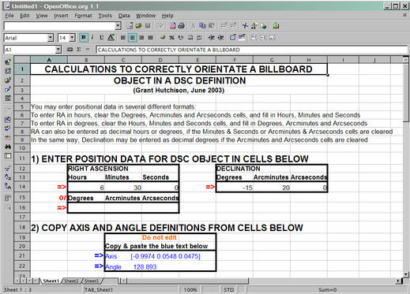Switch to the Sheet3 tab
Viewport: 410px width, 294px height.
(x=92, y=281)
